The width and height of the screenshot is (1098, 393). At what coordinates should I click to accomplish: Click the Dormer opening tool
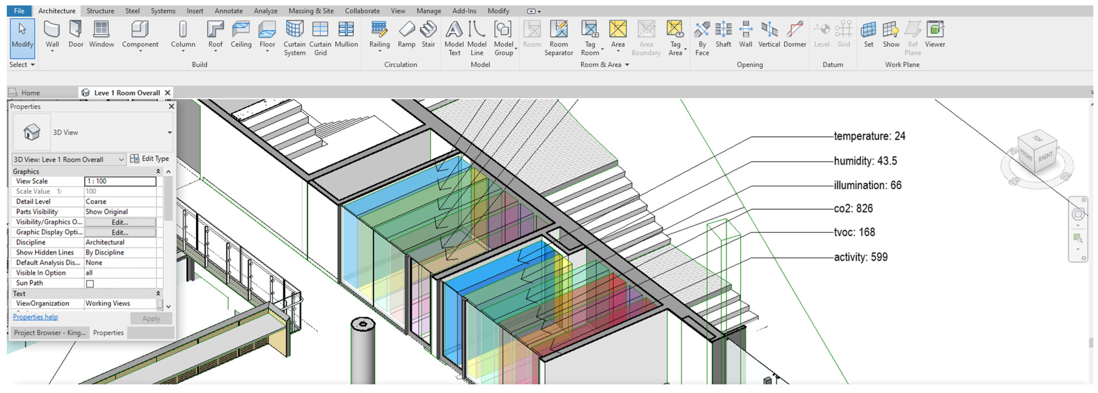tap(795, 34)
